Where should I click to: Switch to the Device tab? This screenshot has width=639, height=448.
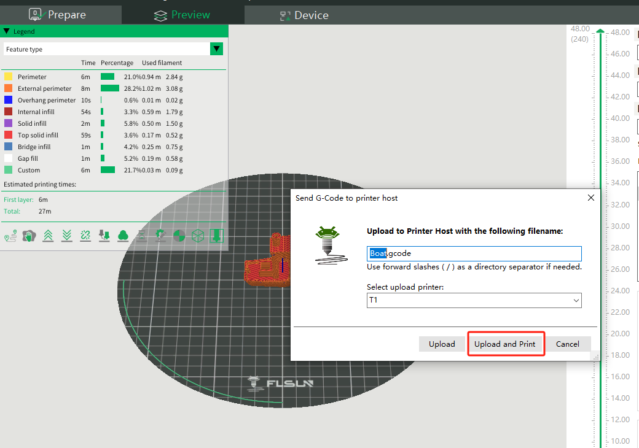point(304,15)
